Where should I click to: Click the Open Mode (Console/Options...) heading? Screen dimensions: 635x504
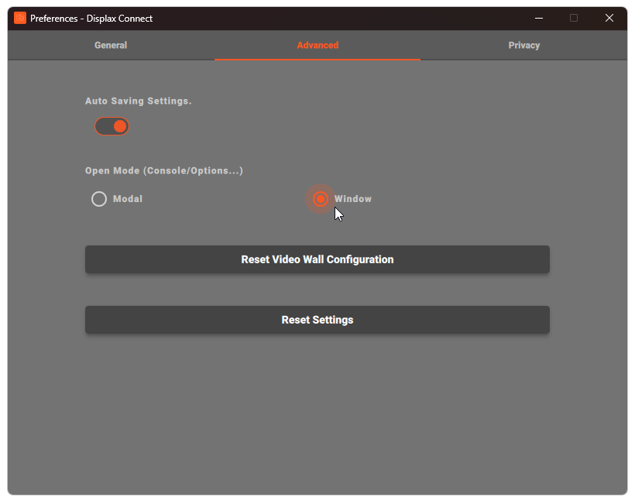pyautogui.click(x=164, y=170)
